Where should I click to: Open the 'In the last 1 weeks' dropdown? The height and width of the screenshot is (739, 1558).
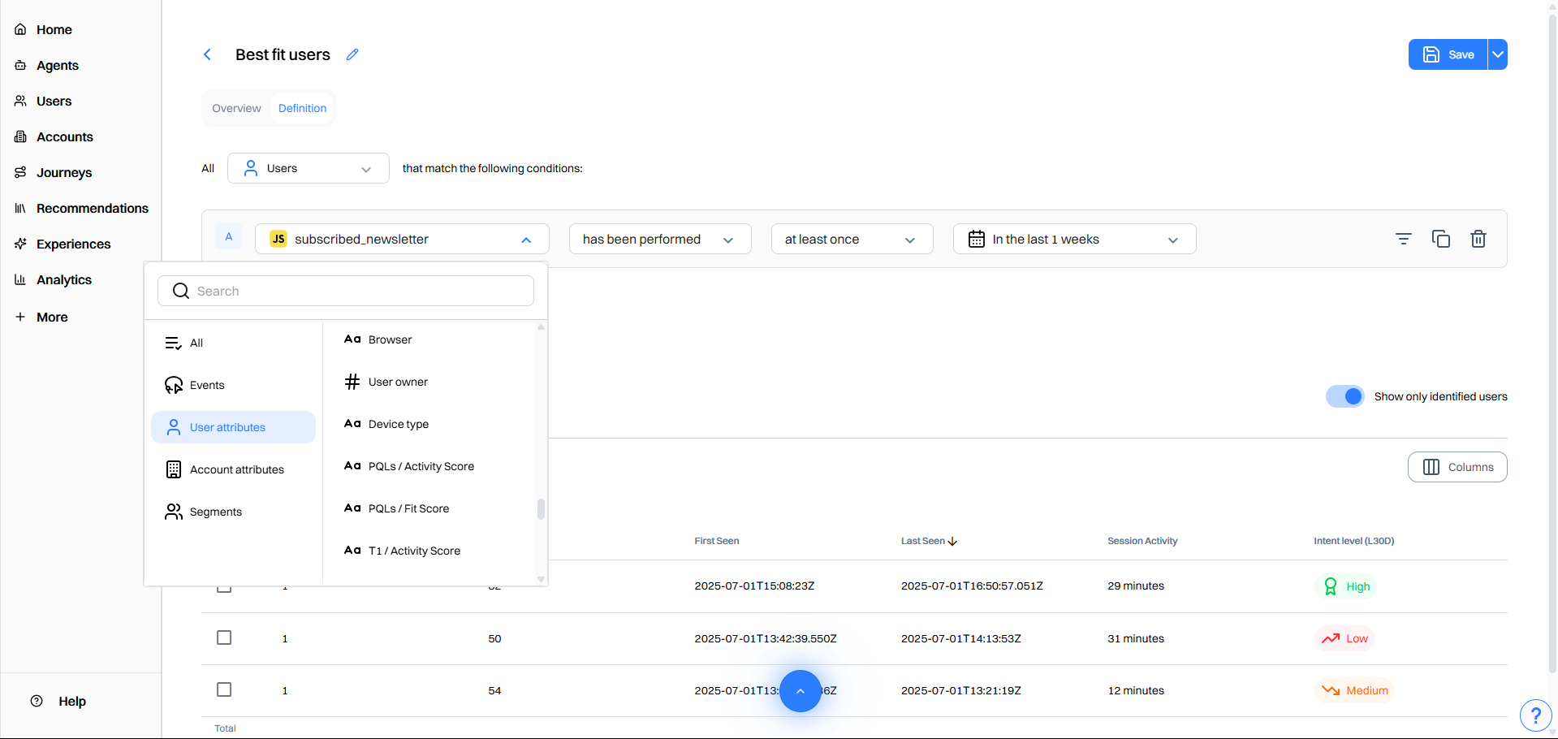click(x=1074, y=239)
